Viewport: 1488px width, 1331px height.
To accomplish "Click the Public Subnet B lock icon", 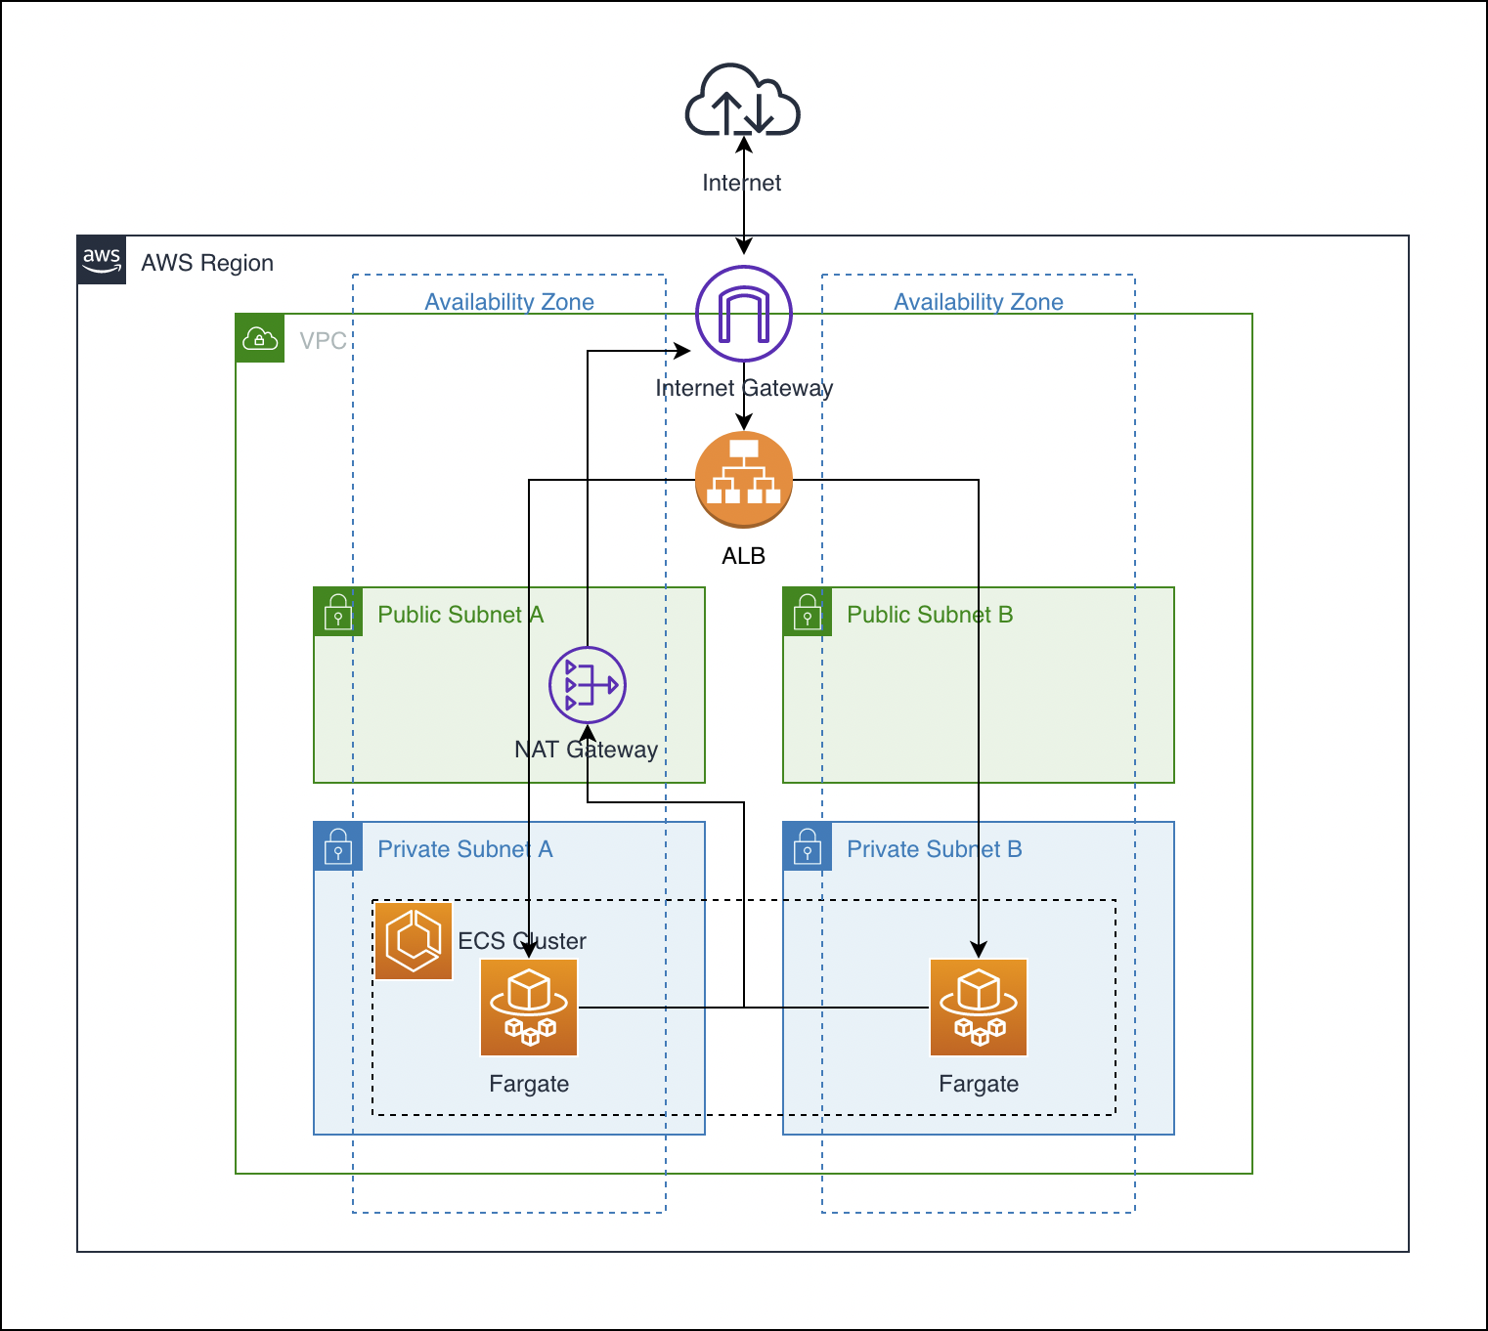I will click(x=808, y=613).
